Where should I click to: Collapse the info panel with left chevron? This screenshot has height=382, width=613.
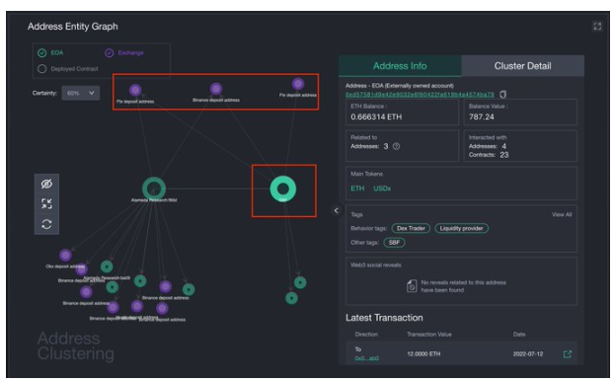pos(337,210)
